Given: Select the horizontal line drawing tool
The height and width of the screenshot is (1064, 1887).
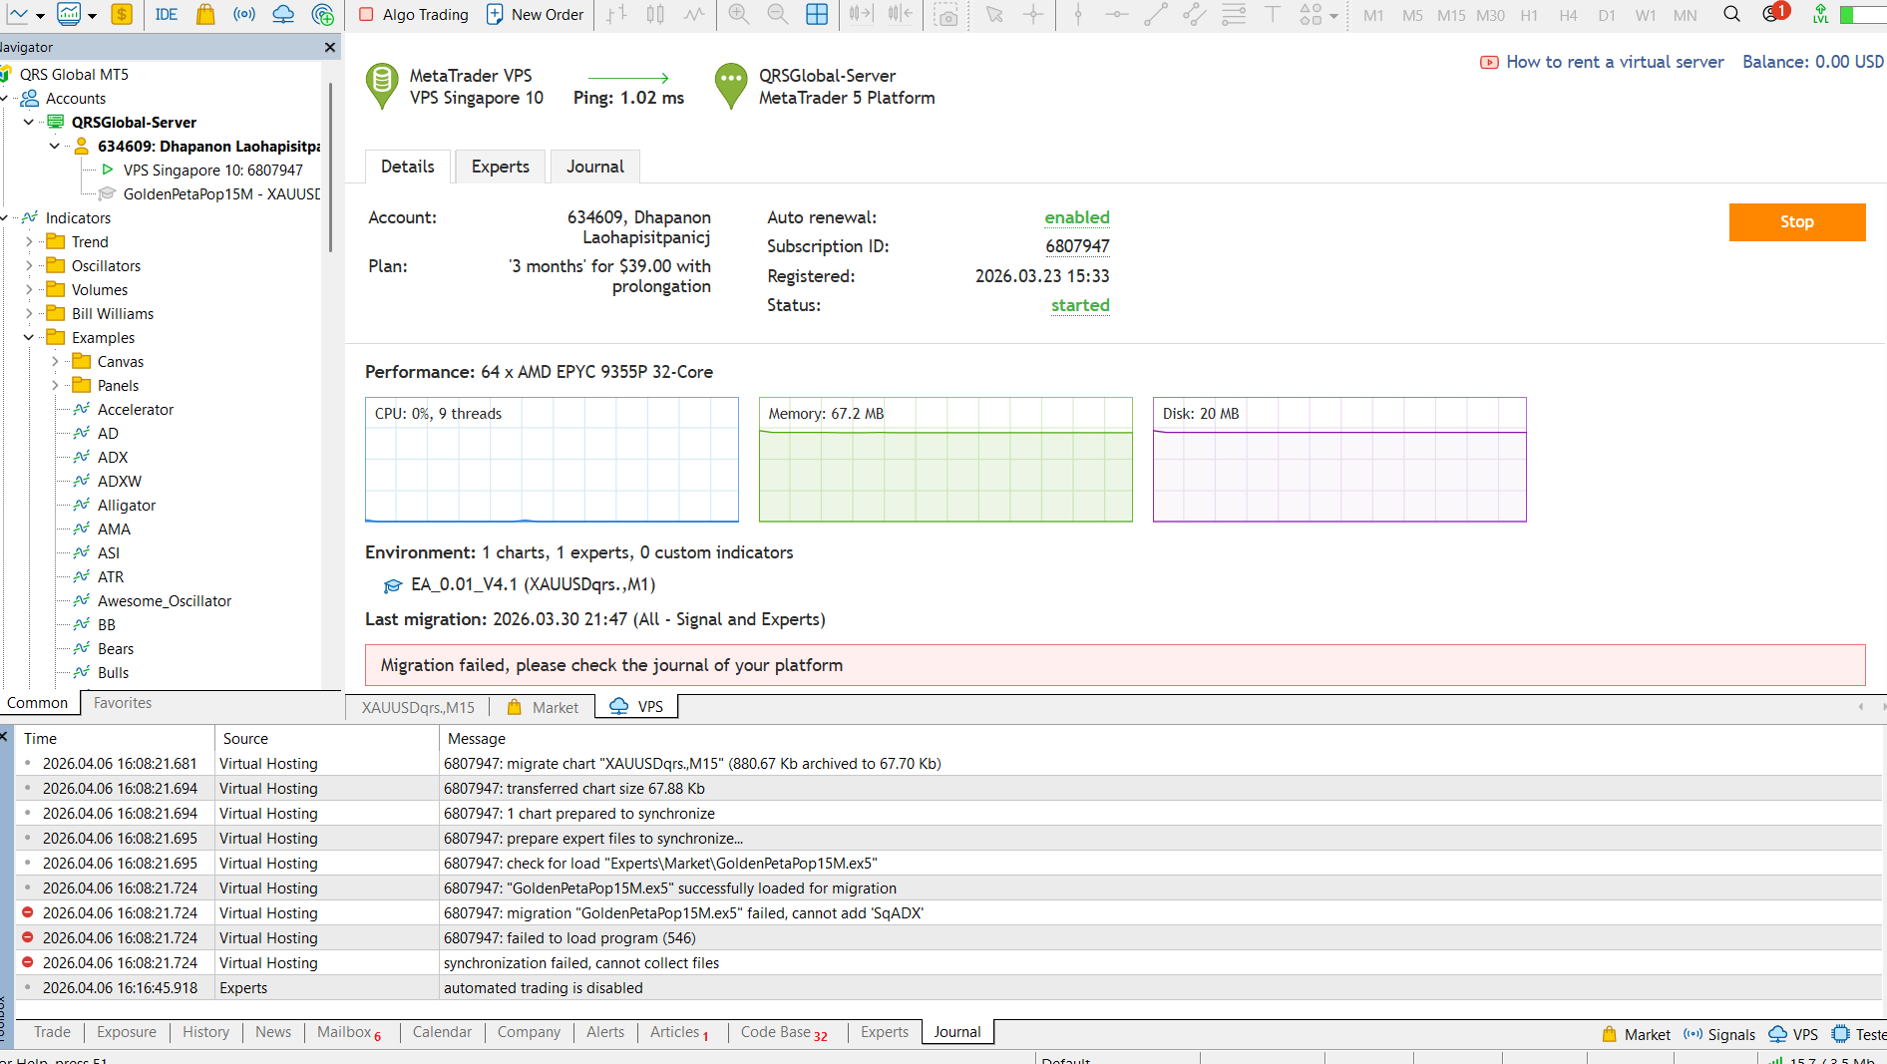Looking at the screenshot, I should (x=1117, y=14).
